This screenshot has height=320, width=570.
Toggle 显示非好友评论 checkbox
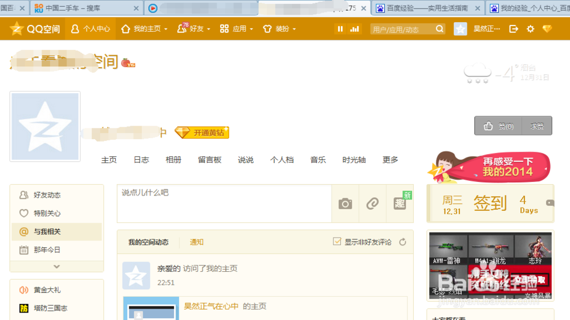[337, 242]
